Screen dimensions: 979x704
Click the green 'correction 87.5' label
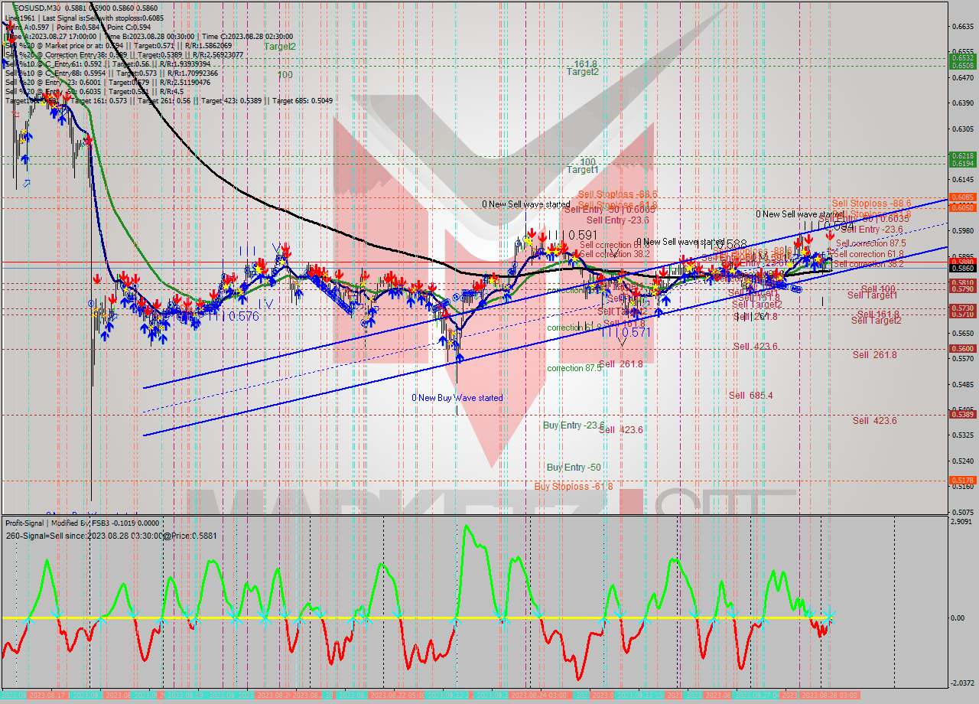coord(574,368)
